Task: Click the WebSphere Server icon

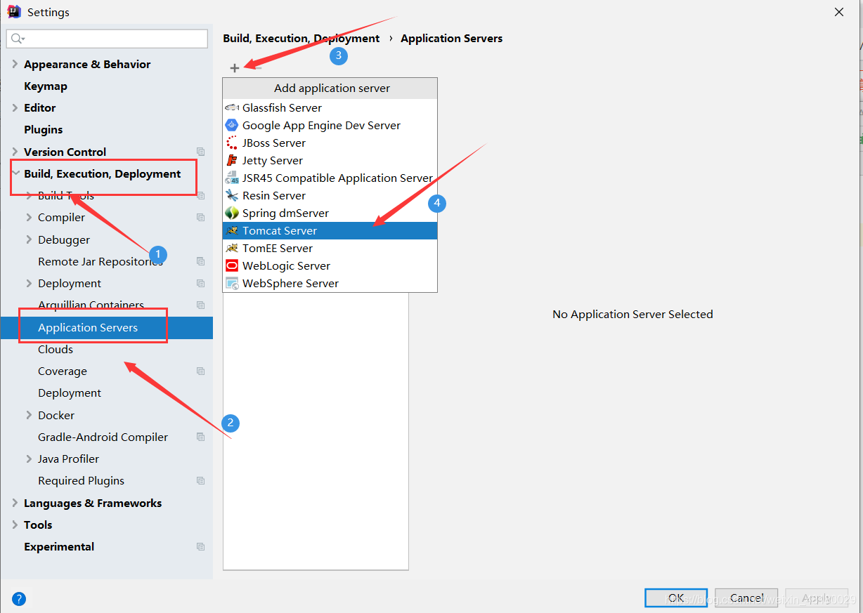Action: pos(232,283)
